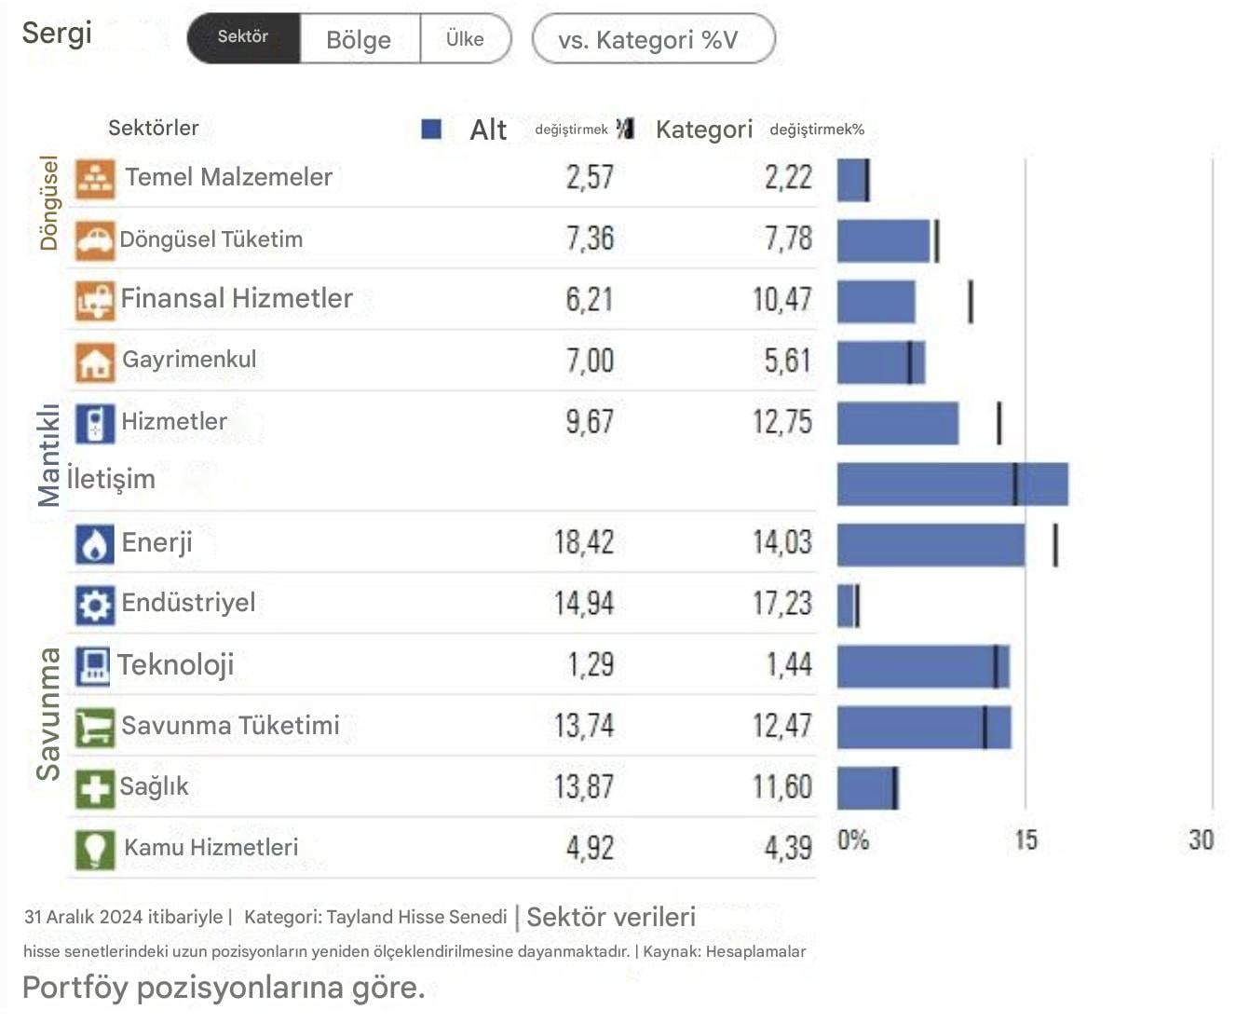Click the Sektörler column header
Viewport: 1250px width, 1023px height.
[x=154, y=128]
